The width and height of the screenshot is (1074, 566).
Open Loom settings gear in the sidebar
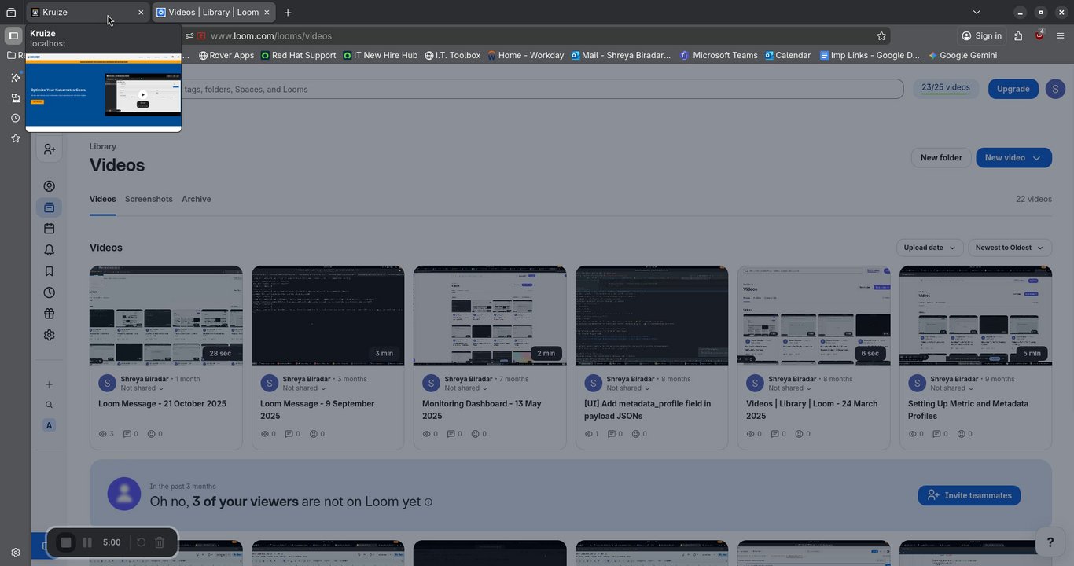49,335
